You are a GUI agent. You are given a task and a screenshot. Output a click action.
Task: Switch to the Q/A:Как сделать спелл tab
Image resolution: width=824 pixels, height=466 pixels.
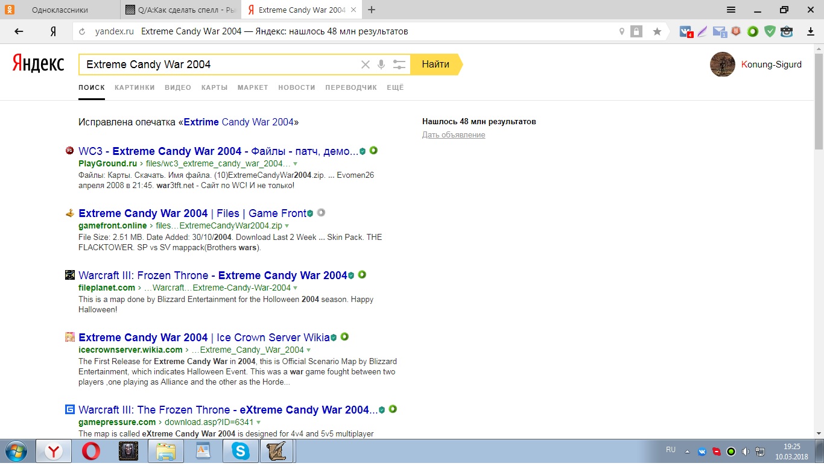(181, 10)
